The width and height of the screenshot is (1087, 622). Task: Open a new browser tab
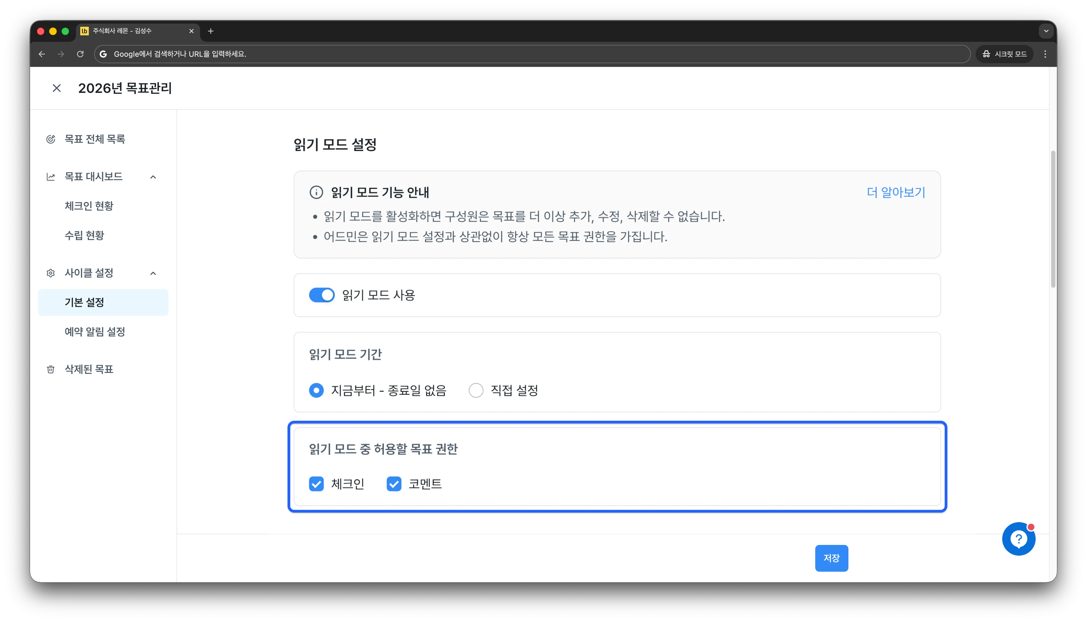(210, 31)
